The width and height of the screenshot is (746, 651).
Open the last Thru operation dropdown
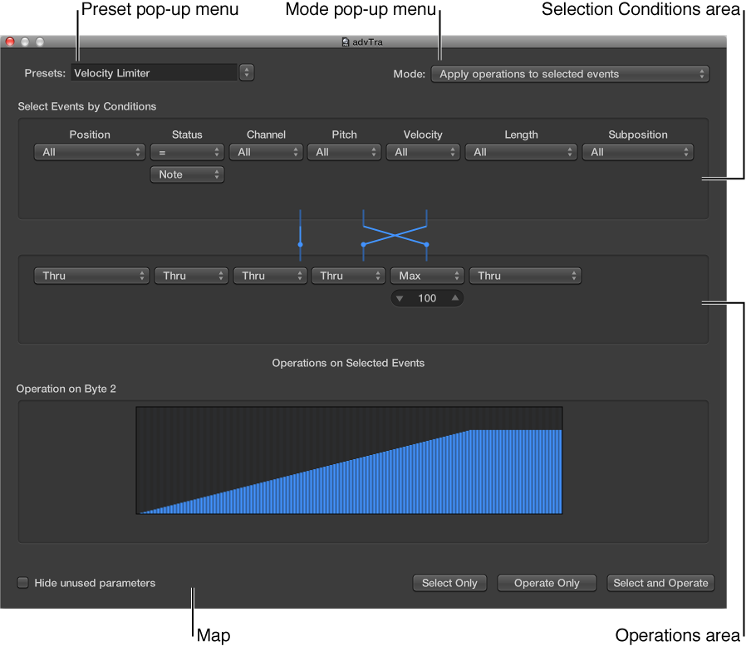(525, 276)
